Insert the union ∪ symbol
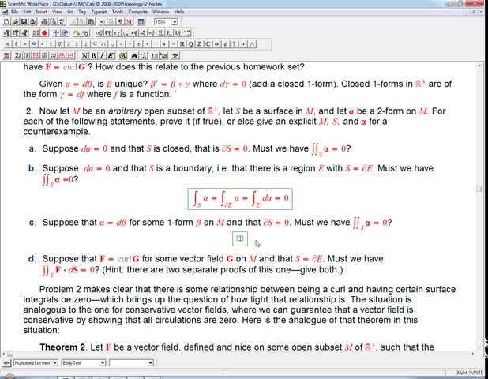 click(x=113, y=44)
